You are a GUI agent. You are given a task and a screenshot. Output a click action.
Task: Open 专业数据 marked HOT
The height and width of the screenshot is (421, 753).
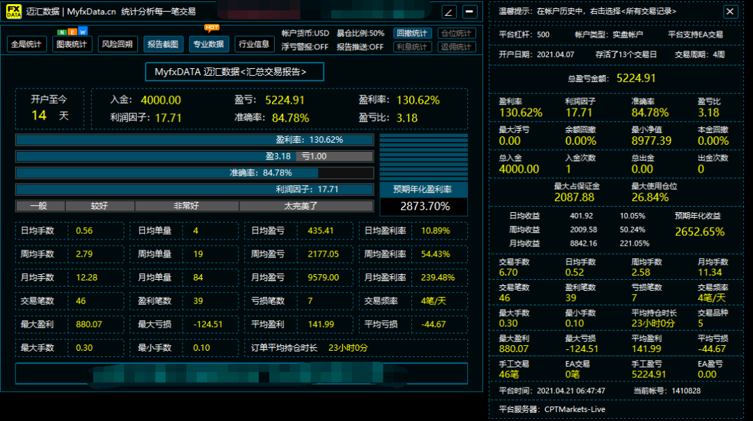tap(208, 45)
